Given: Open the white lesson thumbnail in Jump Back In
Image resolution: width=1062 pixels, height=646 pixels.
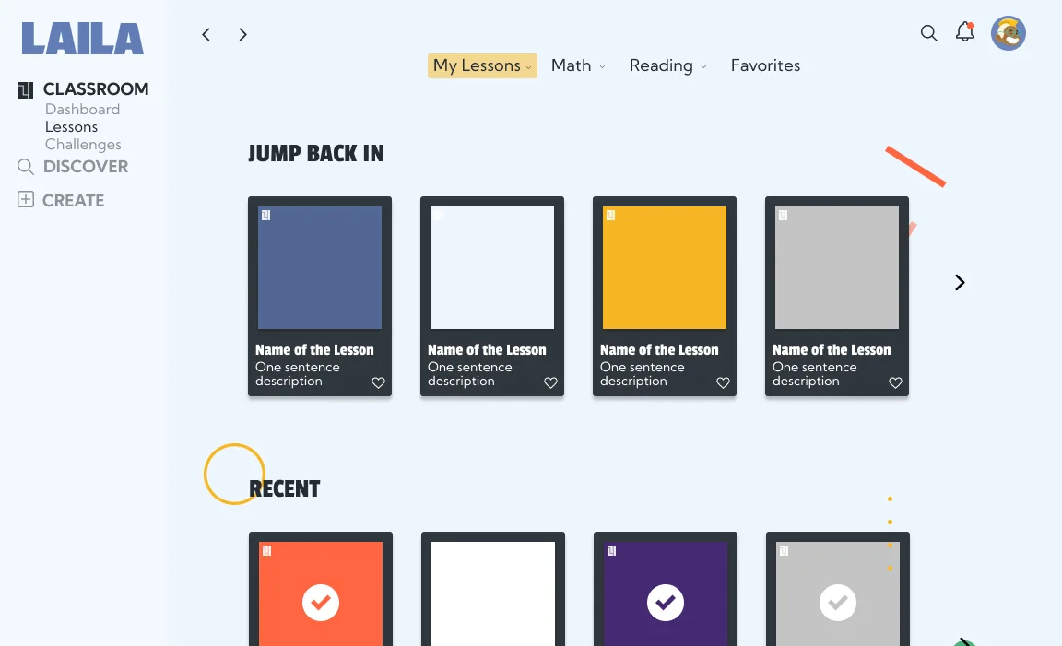Looking at the screenshot, I should point(492,267).
